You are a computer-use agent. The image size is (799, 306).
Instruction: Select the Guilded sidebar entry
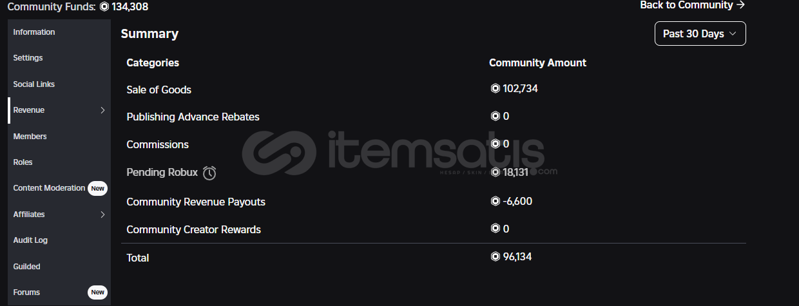(27, 267)
